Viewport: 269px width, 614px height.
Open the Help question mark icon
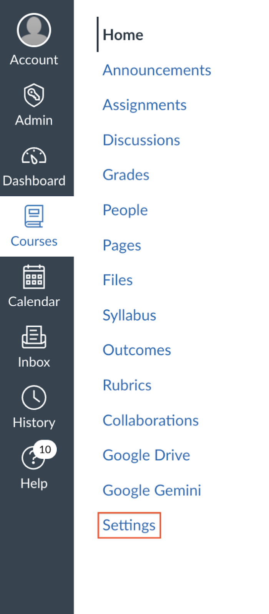32,458
